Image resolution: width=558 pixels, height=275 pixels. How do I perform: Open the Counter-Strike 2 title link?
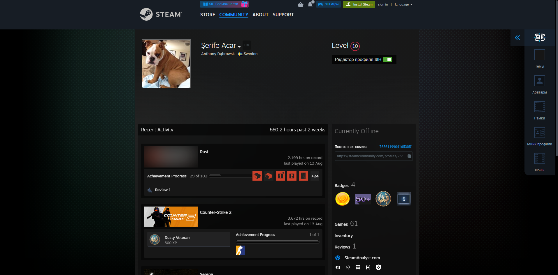(x=216, y=212)
